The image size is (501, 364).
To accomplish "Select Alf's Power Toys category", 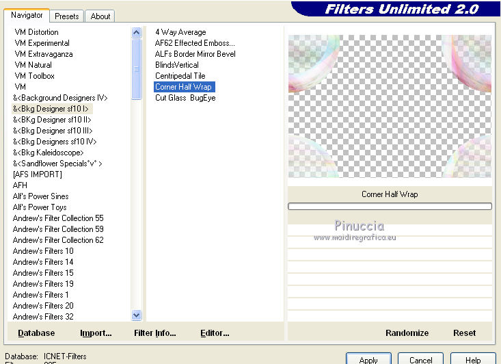I will click(x=40, y=207).
